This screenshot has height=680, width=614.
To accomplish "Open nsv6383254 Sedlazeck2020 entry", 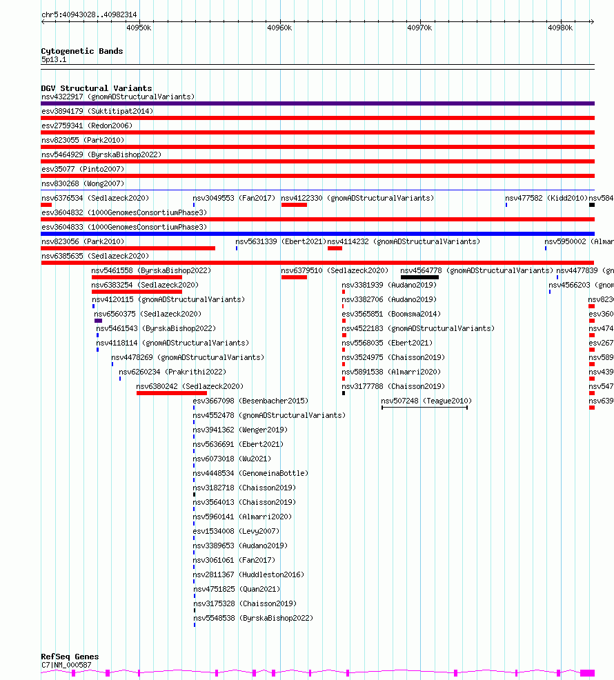I will [x=145, y=285].
